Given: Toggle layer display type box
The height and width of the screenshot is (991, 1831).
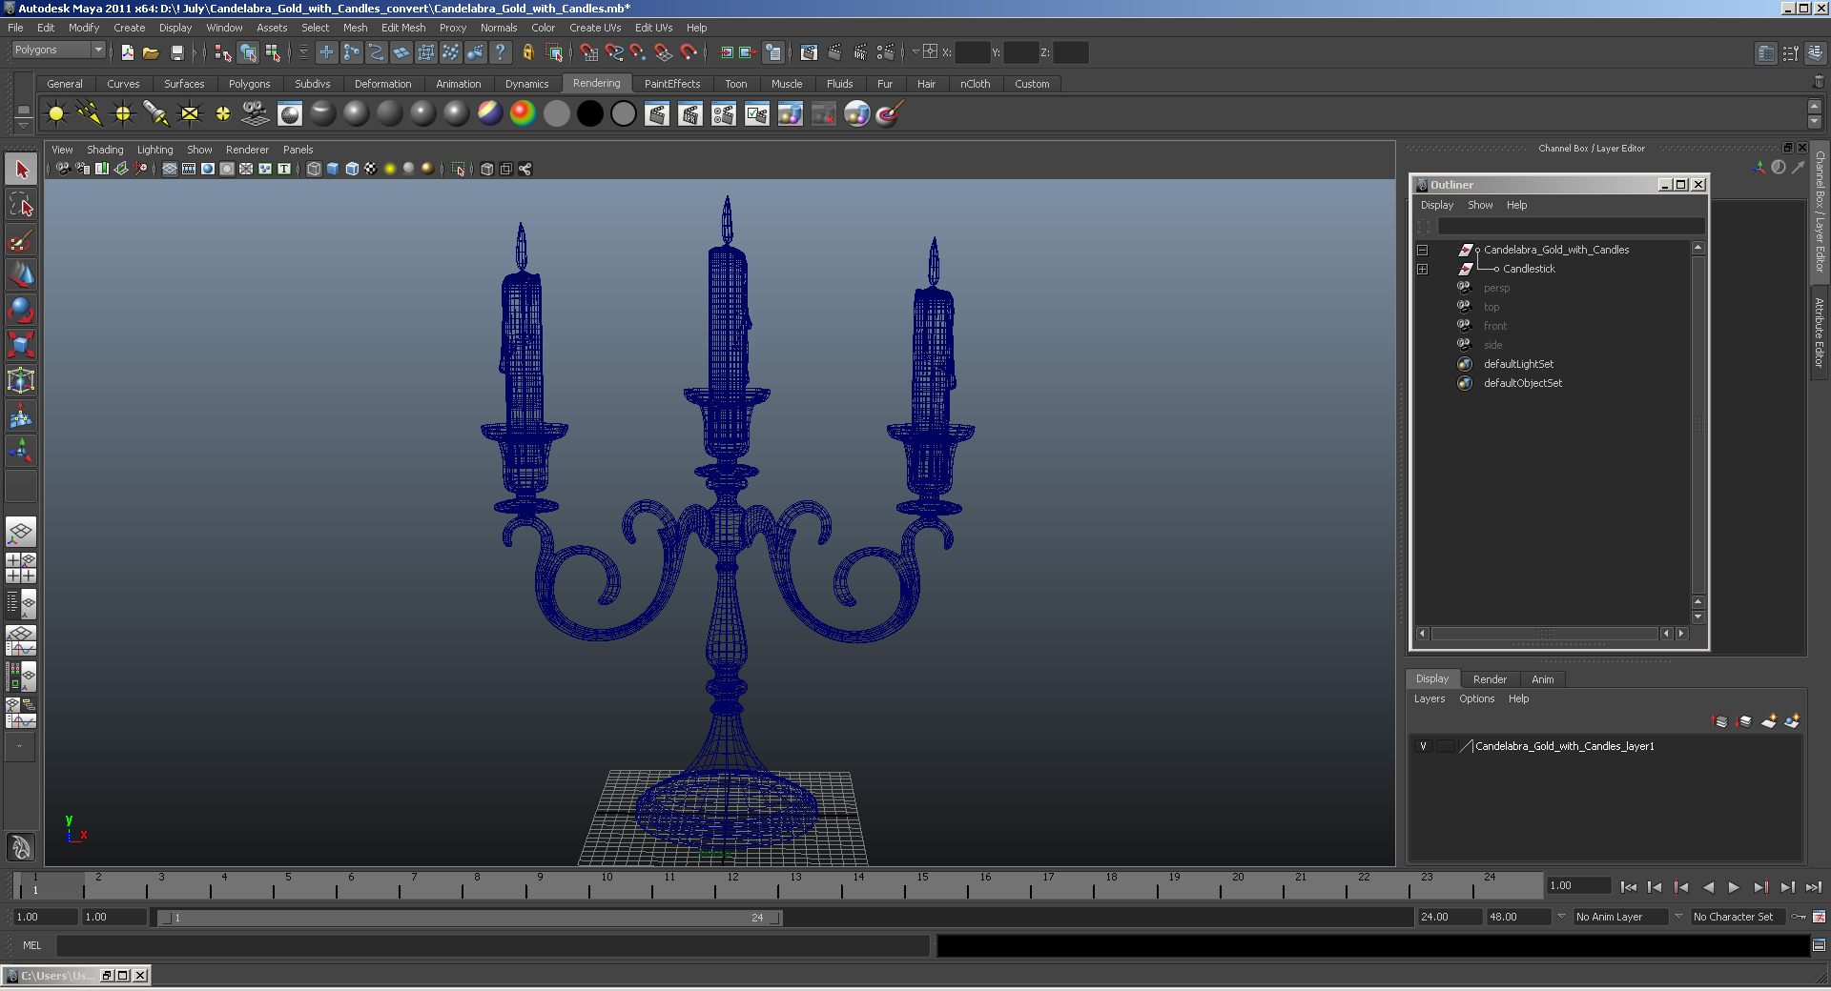Looking at the screenshot, I should point(1445,746).
